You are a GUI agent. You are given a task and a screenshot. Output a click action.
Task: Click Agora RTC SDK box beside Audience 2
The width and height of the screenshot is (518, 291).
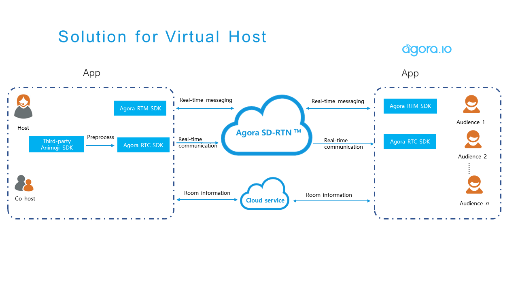click(410, 141)
